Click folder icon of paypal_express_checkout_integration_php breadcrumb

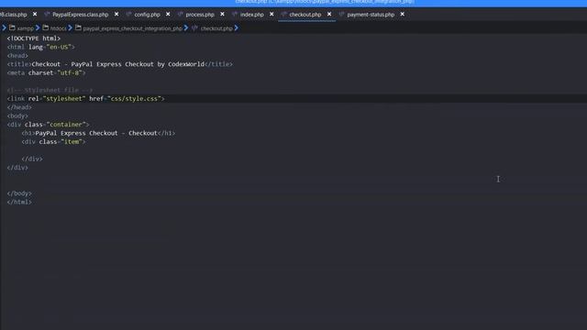coord(78,27)
